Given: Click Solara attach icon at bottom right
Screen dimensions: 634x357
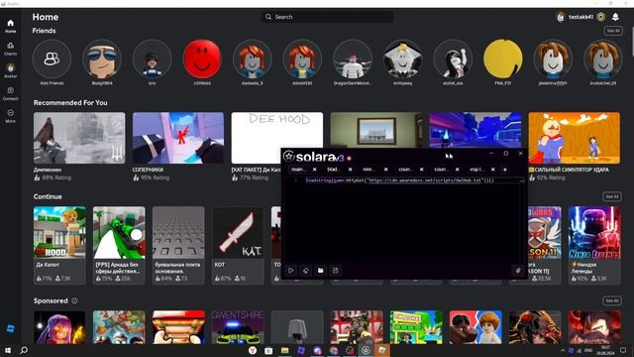Looking at the screenshot, I should [518, 271].
